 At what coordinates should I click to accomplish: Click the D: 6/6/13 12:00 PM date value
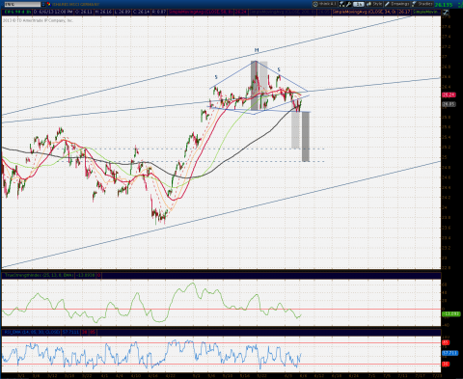coord(54,12)
